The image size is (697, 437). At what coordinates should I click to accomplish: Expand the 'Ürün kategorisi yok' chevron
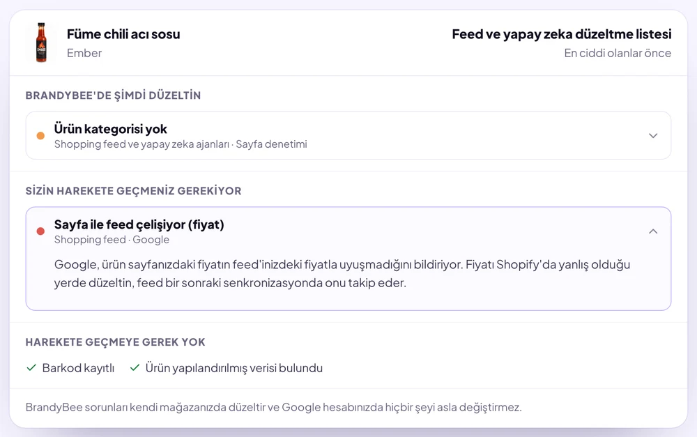click(652, 136)
